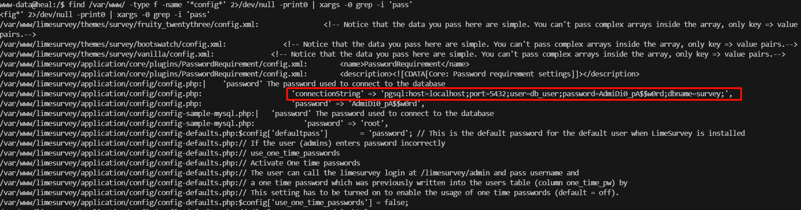Click the www-data@heal shell prompt
The height and width of the screenshot is (210, 801).
click(x=32, y=4)
